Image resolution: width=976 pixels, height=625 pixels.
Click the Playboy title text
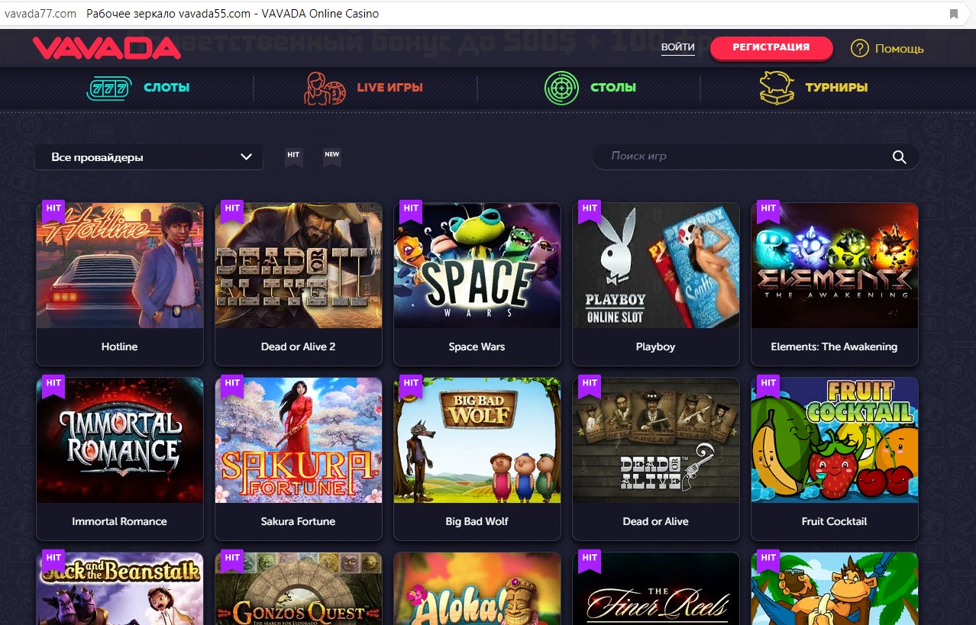pyautogui.click(x=656, y=346)
